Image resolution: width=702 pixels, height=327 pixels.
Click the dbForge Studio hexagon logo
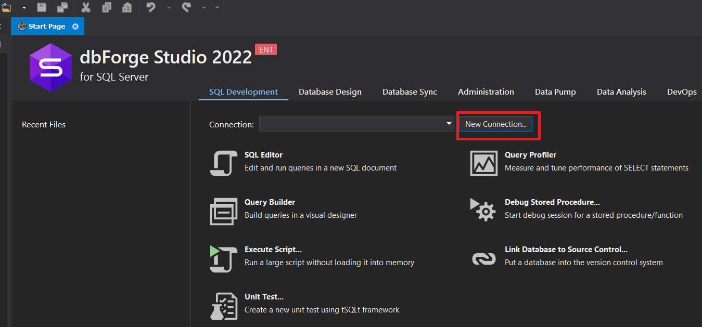click(x=50, y=68)
